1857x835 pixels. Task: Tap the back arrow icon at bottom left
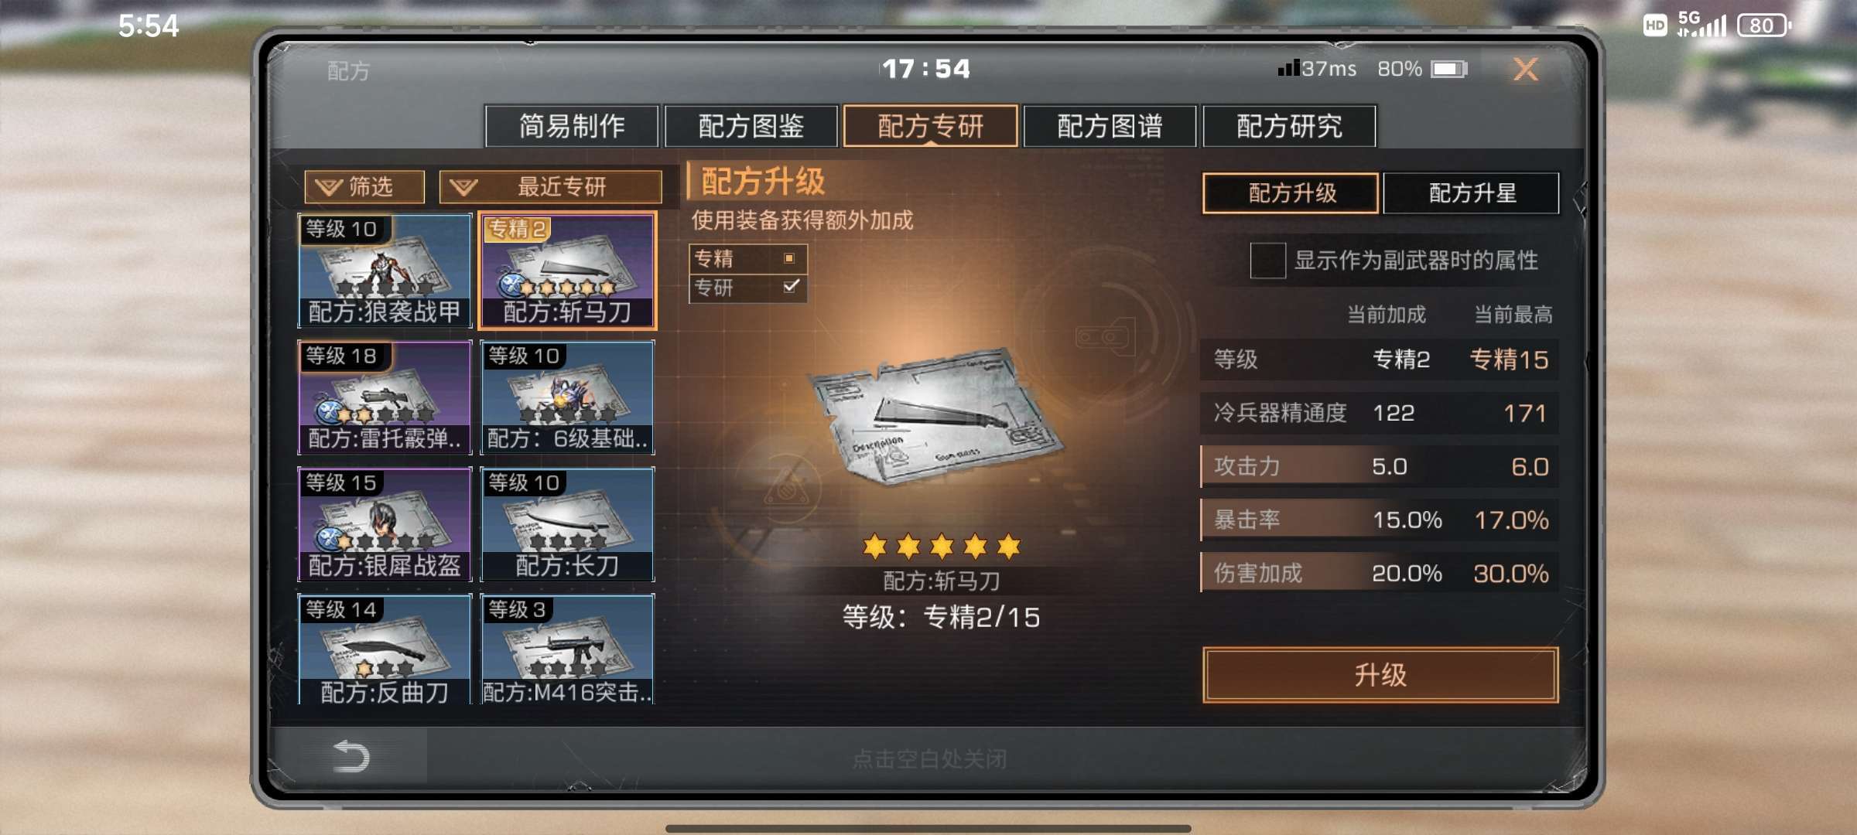(351, 756)
